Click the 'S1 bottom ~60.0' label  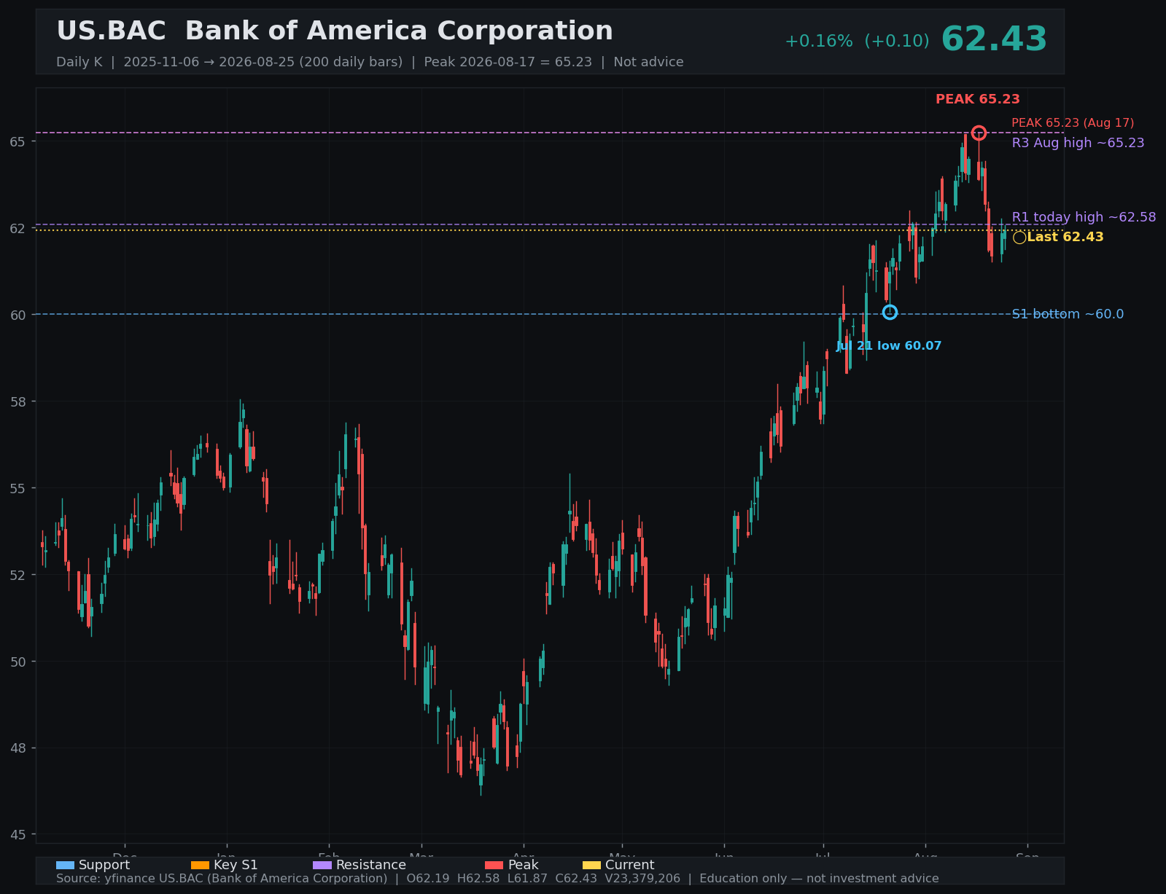click(1068, 314)
